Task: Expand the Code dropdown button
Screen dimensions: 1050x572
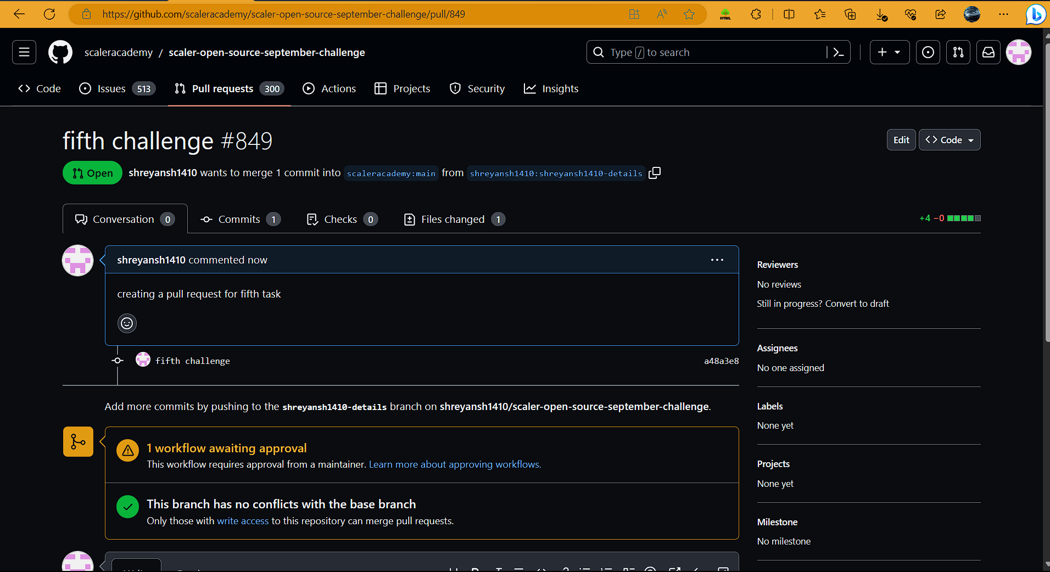Action: pyautogui.click(x=950, y=139)
